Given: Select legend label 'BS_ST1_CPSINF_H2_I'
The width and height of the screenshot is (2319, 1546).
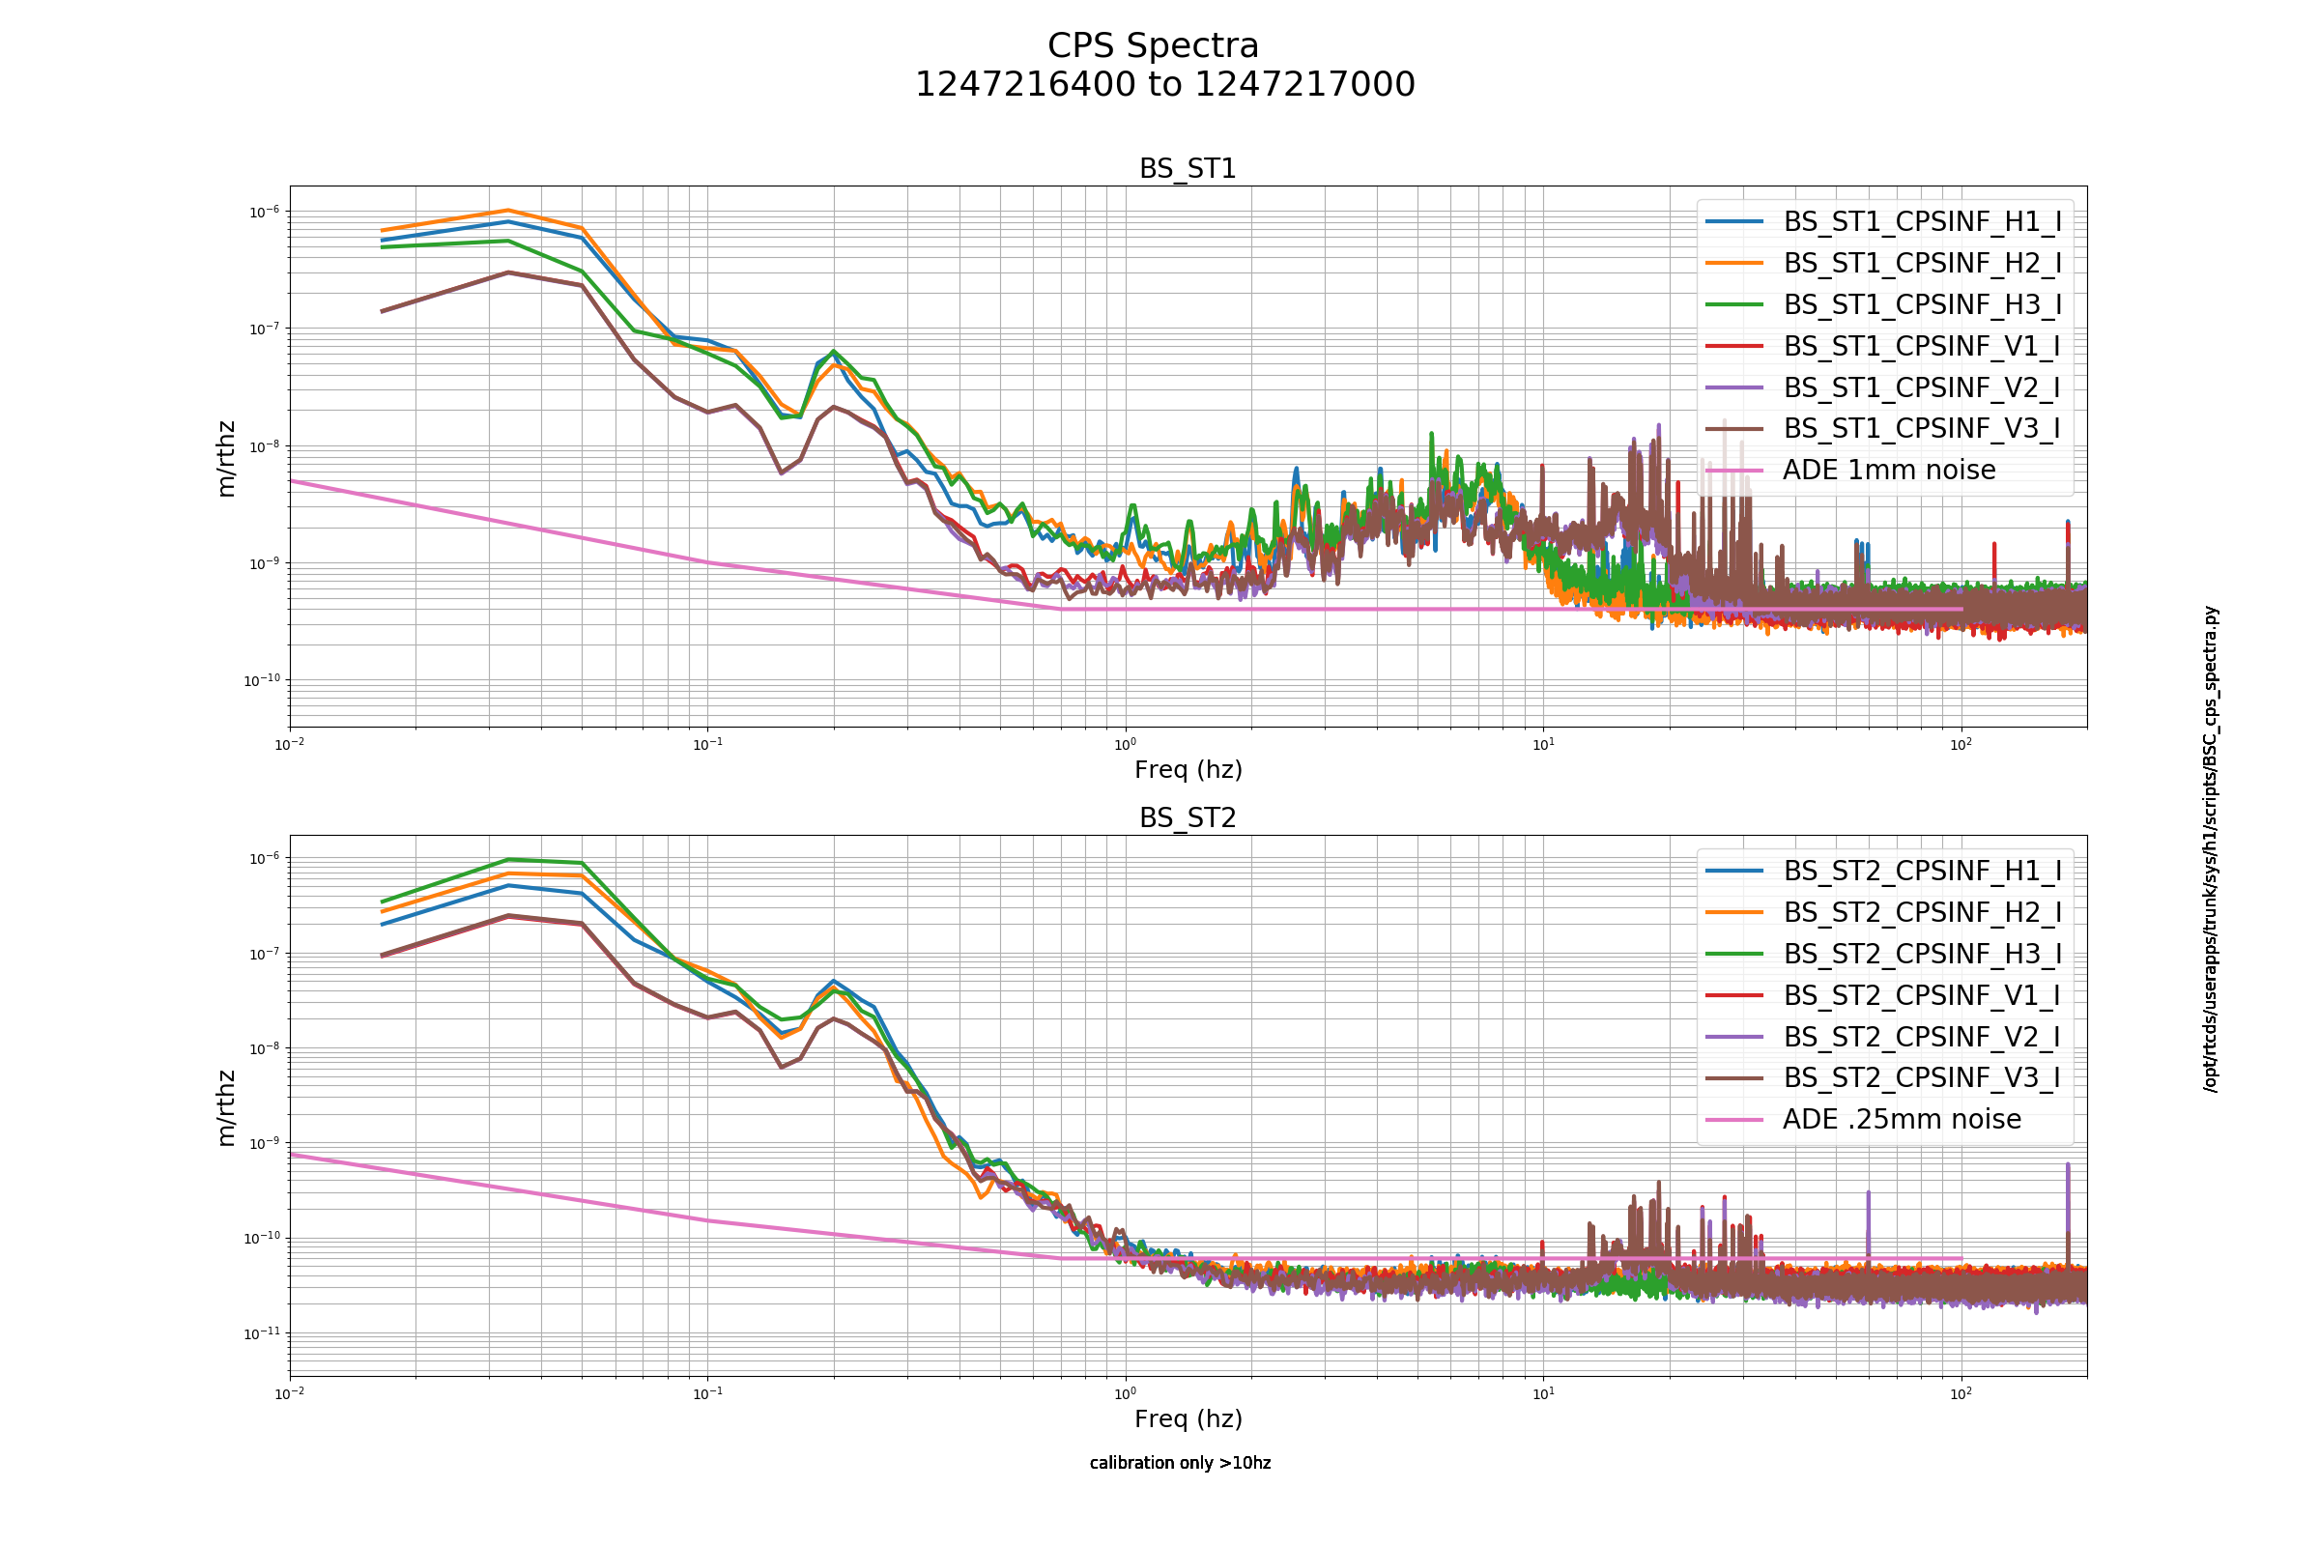Looking at the screenshot, I should (1922, 263).
